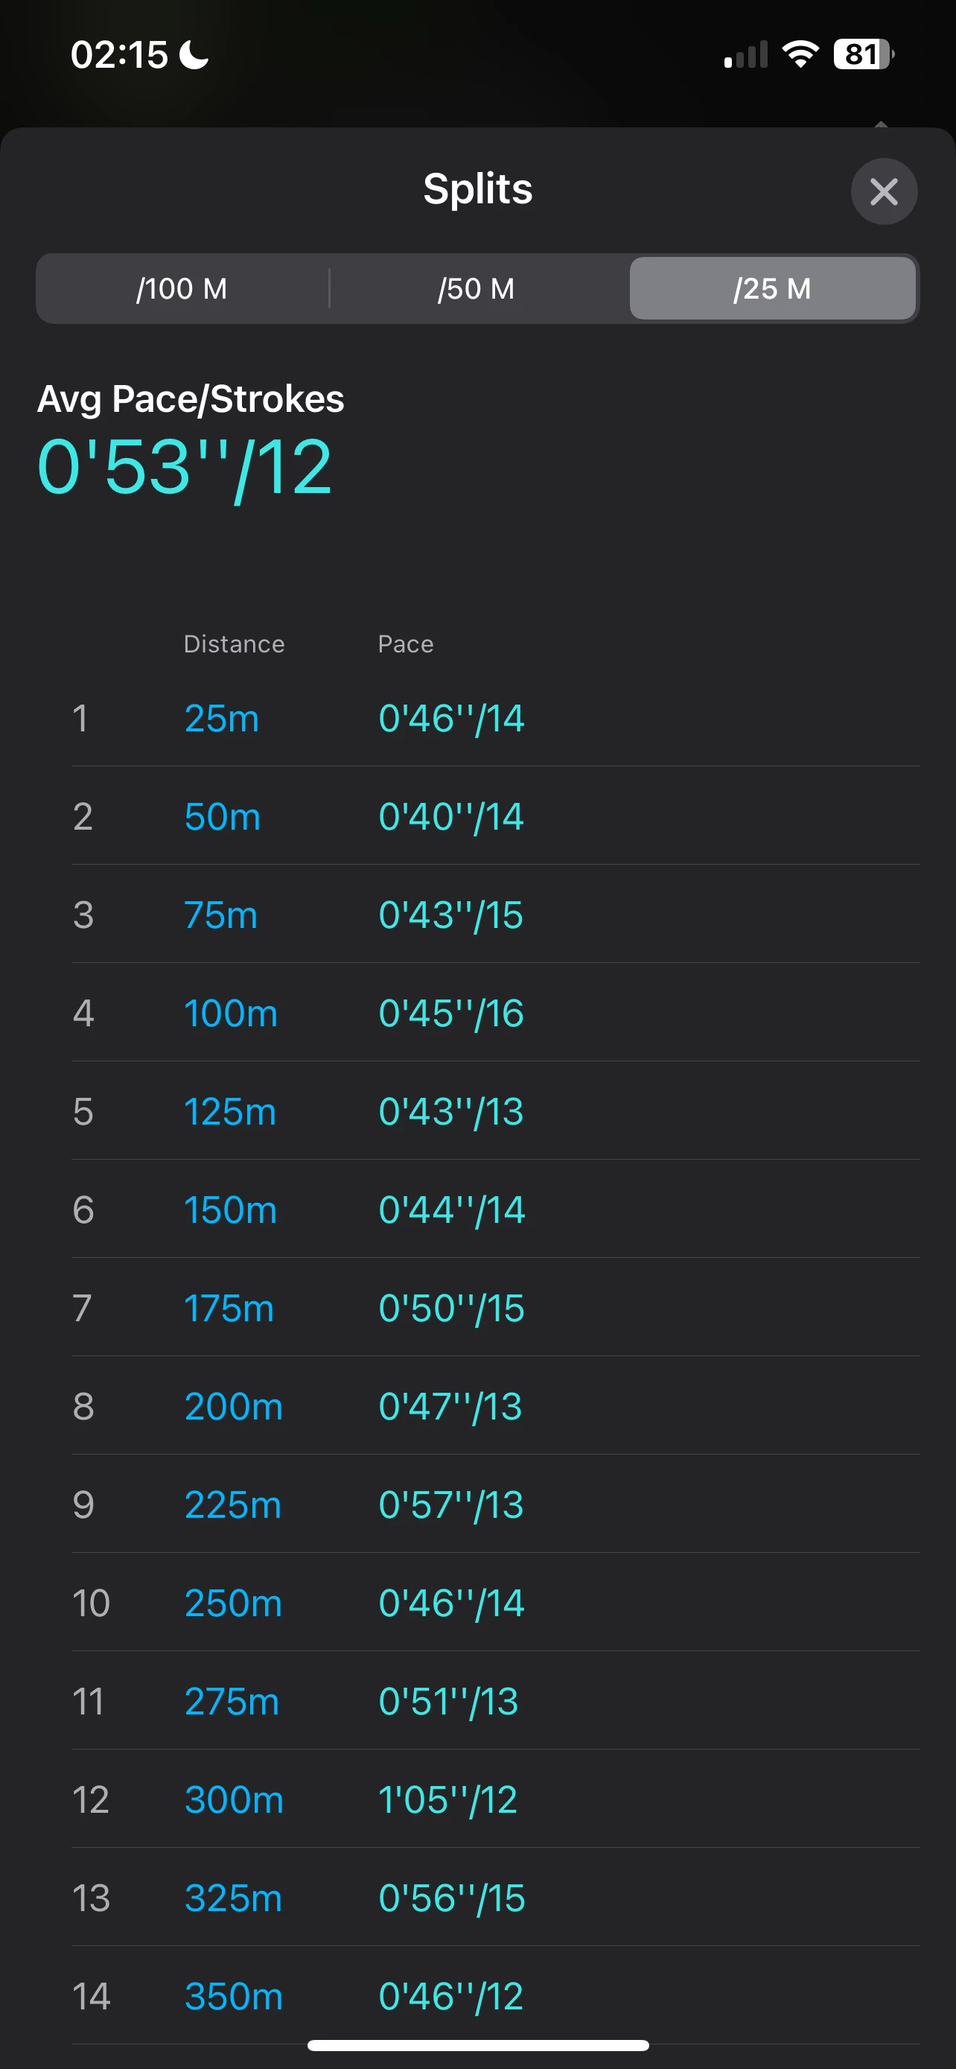The width and height of the screenshot is (956, 2069).
Task: Tap the battery indicator showing 81
Action: 864,54
